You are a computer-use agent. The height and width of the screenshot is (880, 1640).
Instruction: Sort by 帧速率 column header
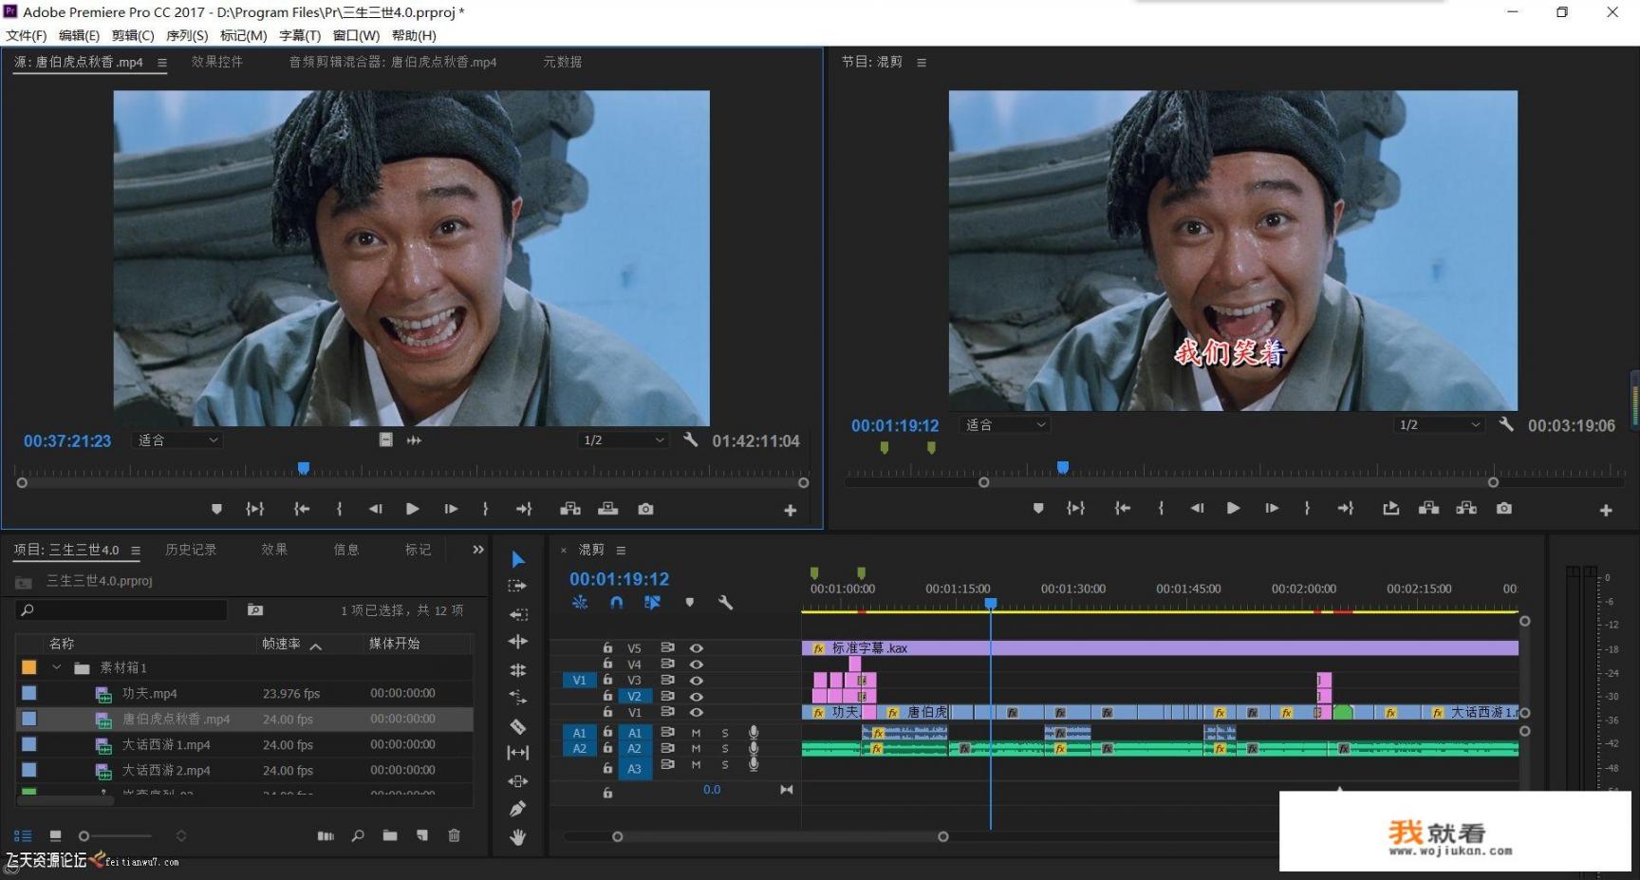click(x=281, y=644)
